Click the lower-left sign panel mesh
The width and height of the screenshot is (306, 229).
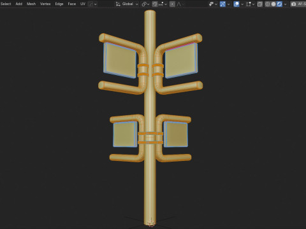click(125, 134)
